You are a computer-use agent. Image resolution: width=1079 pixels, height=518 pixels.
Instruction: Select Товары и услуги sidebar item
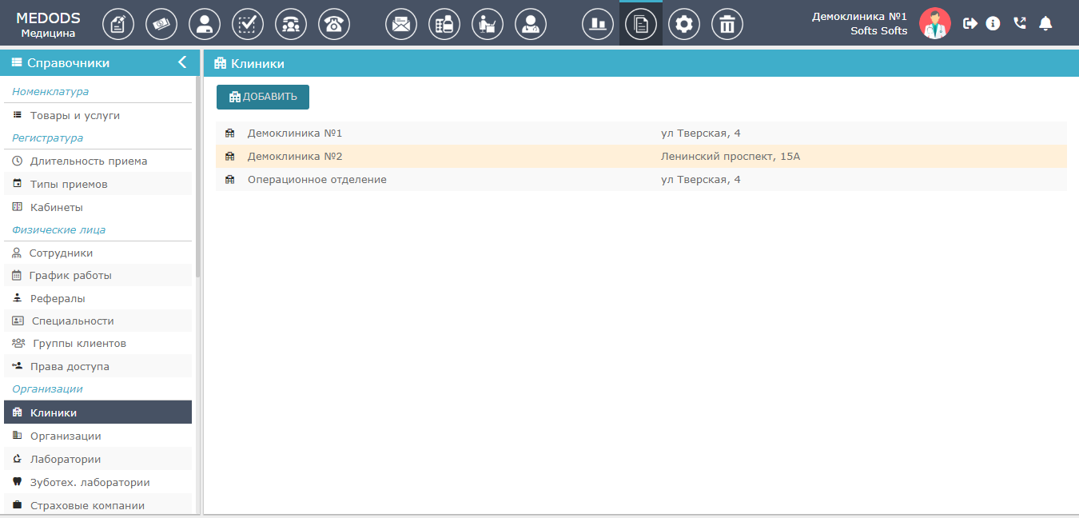point(74,115)
